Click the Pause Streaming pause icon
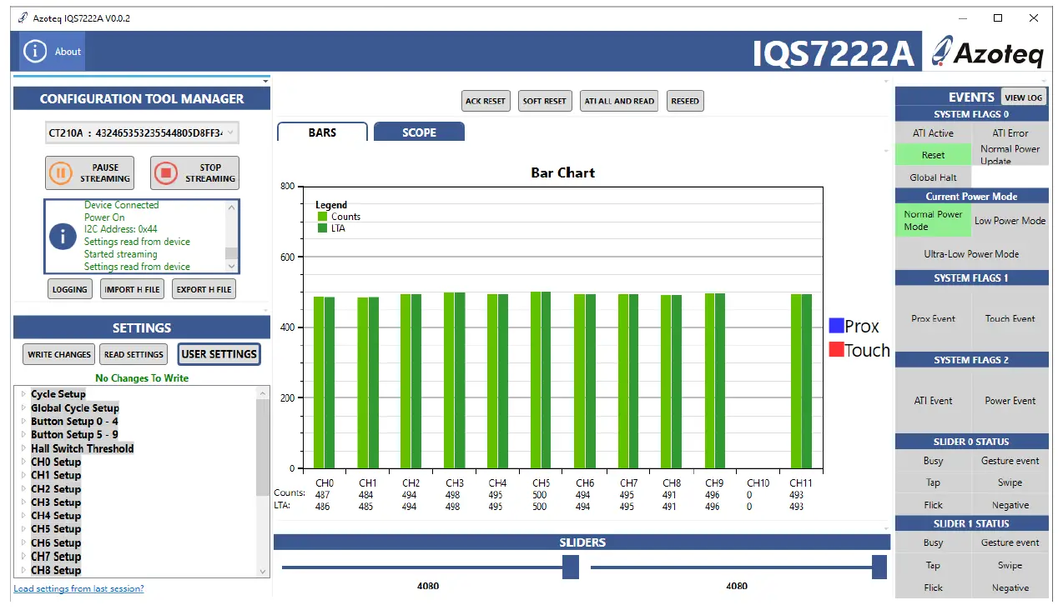This screenshot has width=1063, height=610. tap(60, 172)
